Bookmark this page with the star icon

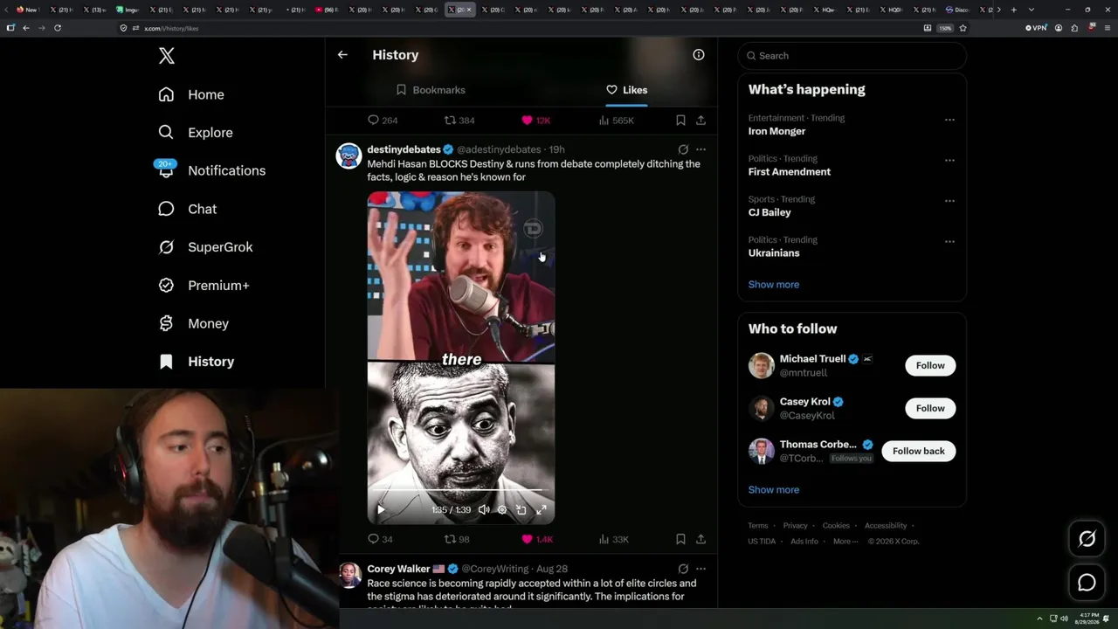(x=963, y=28)
